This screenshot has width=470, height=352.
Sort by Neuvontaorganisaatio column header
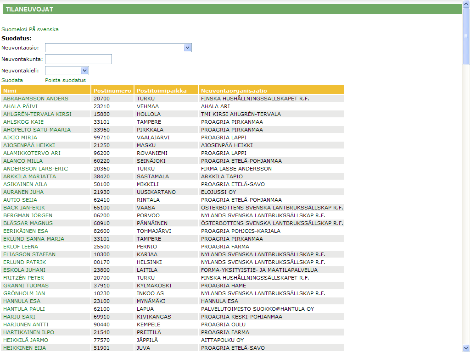tap(234, 91)
